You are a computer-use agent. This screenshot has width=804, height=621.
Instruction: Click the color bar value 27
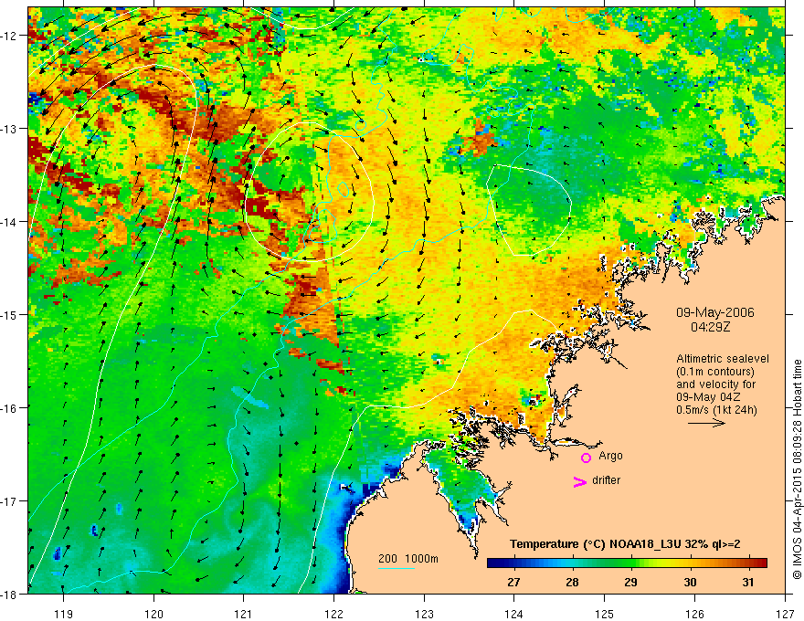click(x=513, y=582)
